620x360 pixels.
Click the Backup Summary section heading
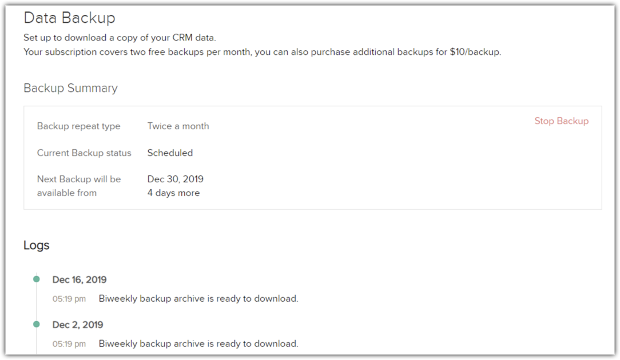[x=70, y=88]
